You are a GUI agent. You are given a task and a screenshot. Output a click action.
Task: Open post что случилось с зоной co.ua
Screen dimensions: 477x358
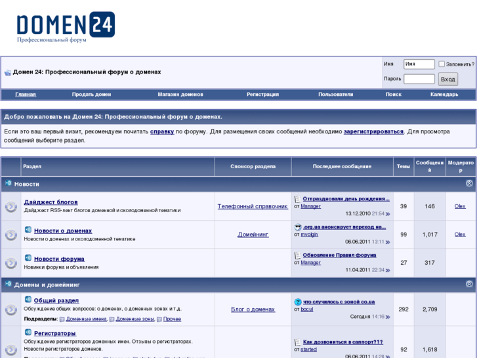tap(339, 302)
